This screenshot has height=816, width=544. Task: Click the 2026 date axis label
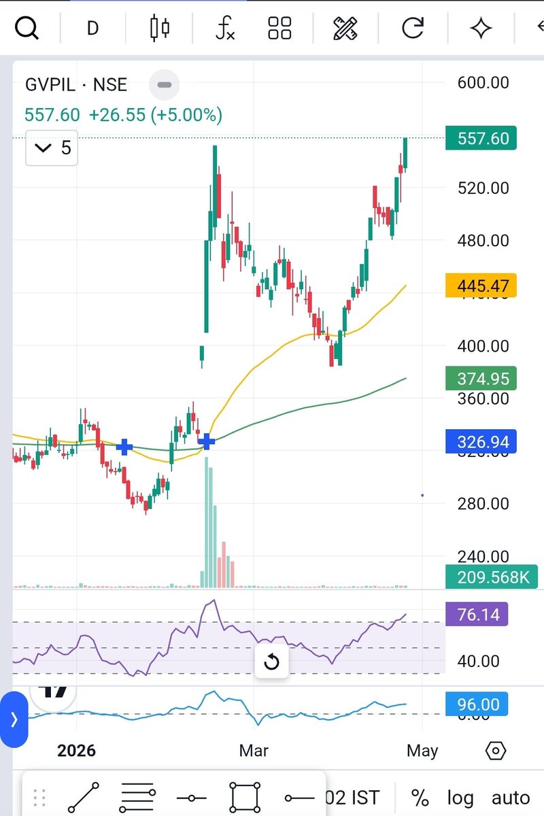76,751
